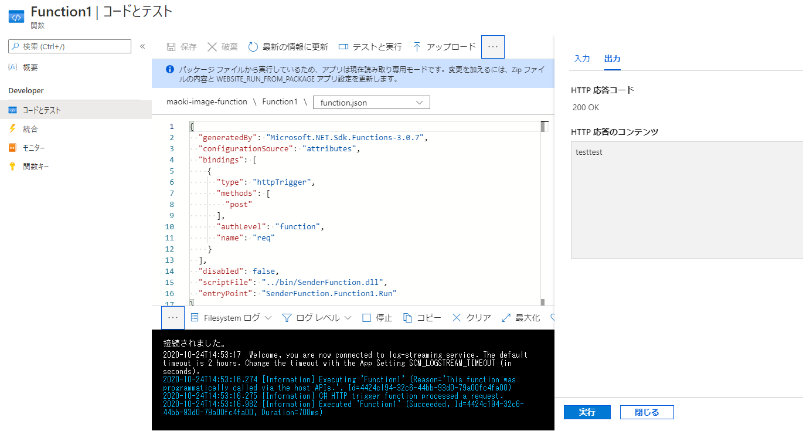Viewport: 803px width, 431px height.
Task: Run the function with the 実行 button
Action: pos(587,412)
